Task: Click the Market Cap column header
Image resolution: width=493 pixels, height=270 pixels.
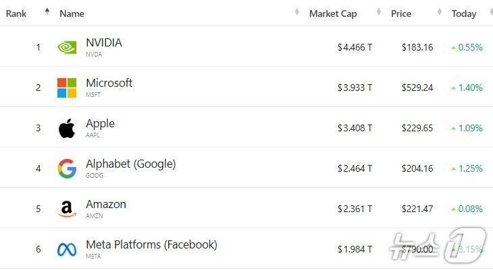Action: 333,13
